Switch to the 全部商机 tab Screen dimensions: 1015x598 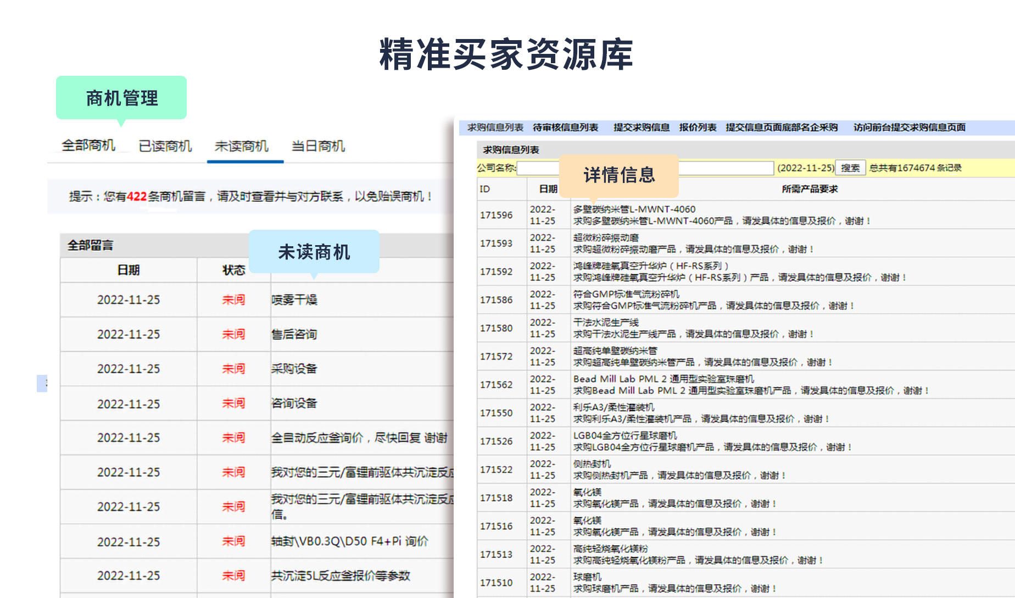tap(88, 146)
